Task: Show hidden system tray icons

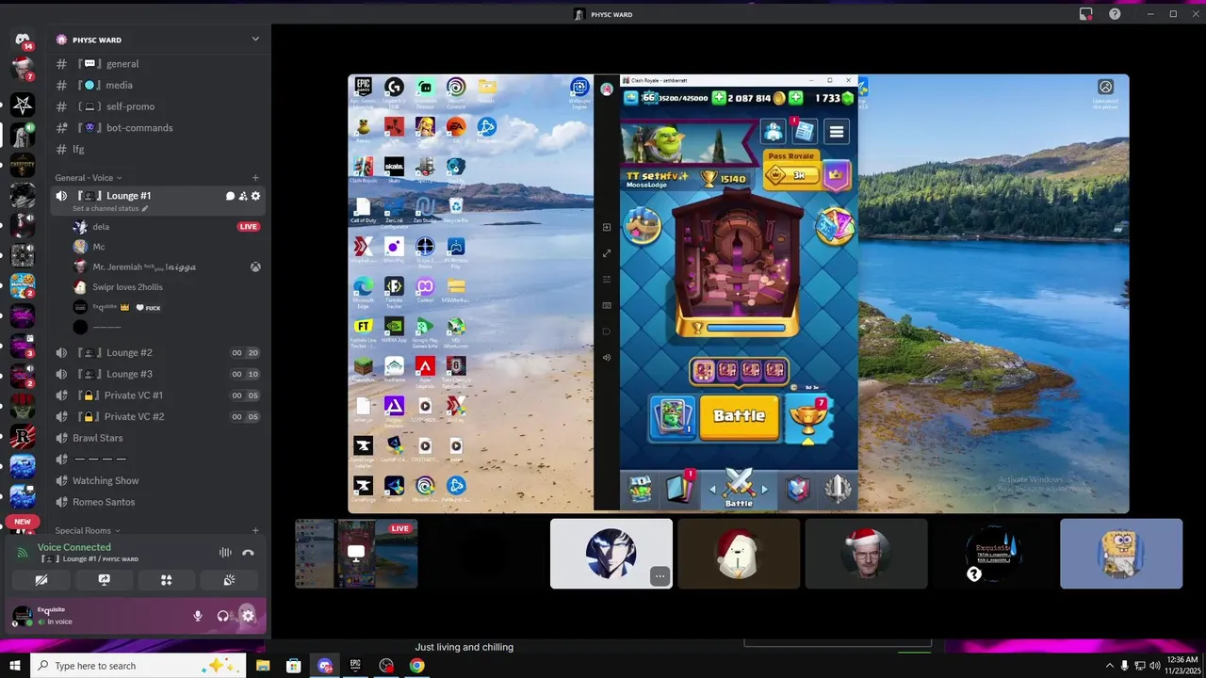Action: coord(1110,666)
